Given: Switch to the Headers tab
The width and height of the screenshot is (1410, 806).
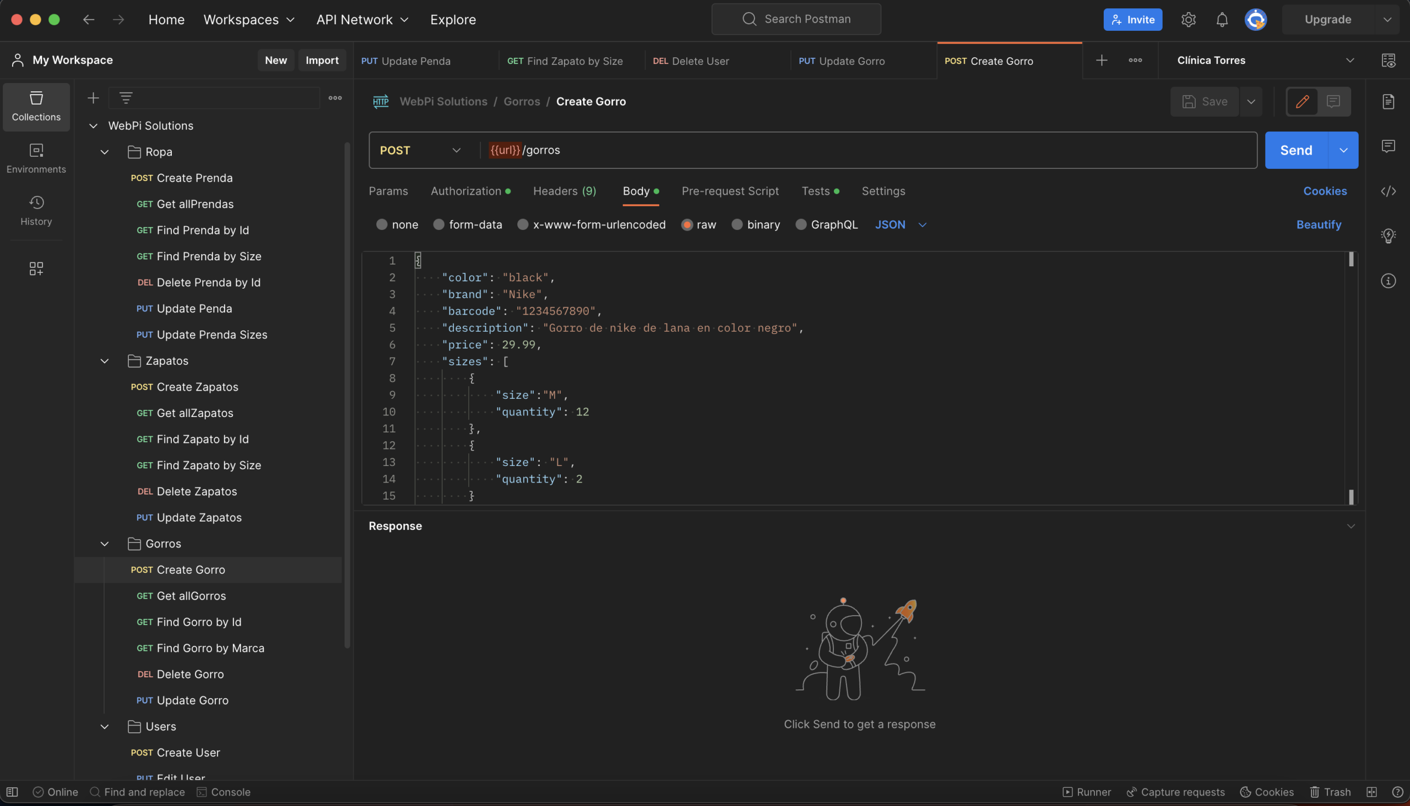Looking at the screenshot, I should (x=565, y=191).
